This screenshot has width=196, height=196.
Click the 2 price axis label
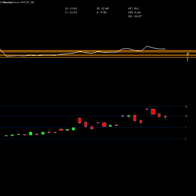(x=185, y=139)
